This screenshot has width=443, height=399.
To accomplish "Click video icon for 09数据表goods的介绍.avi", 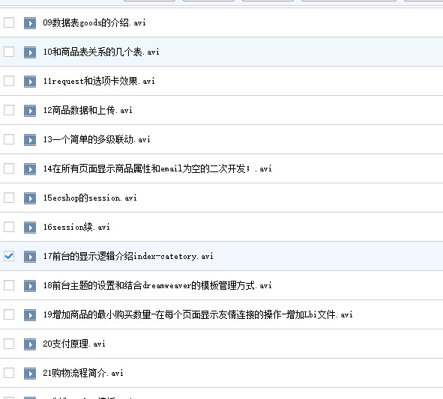I will (x=30, y=23).
